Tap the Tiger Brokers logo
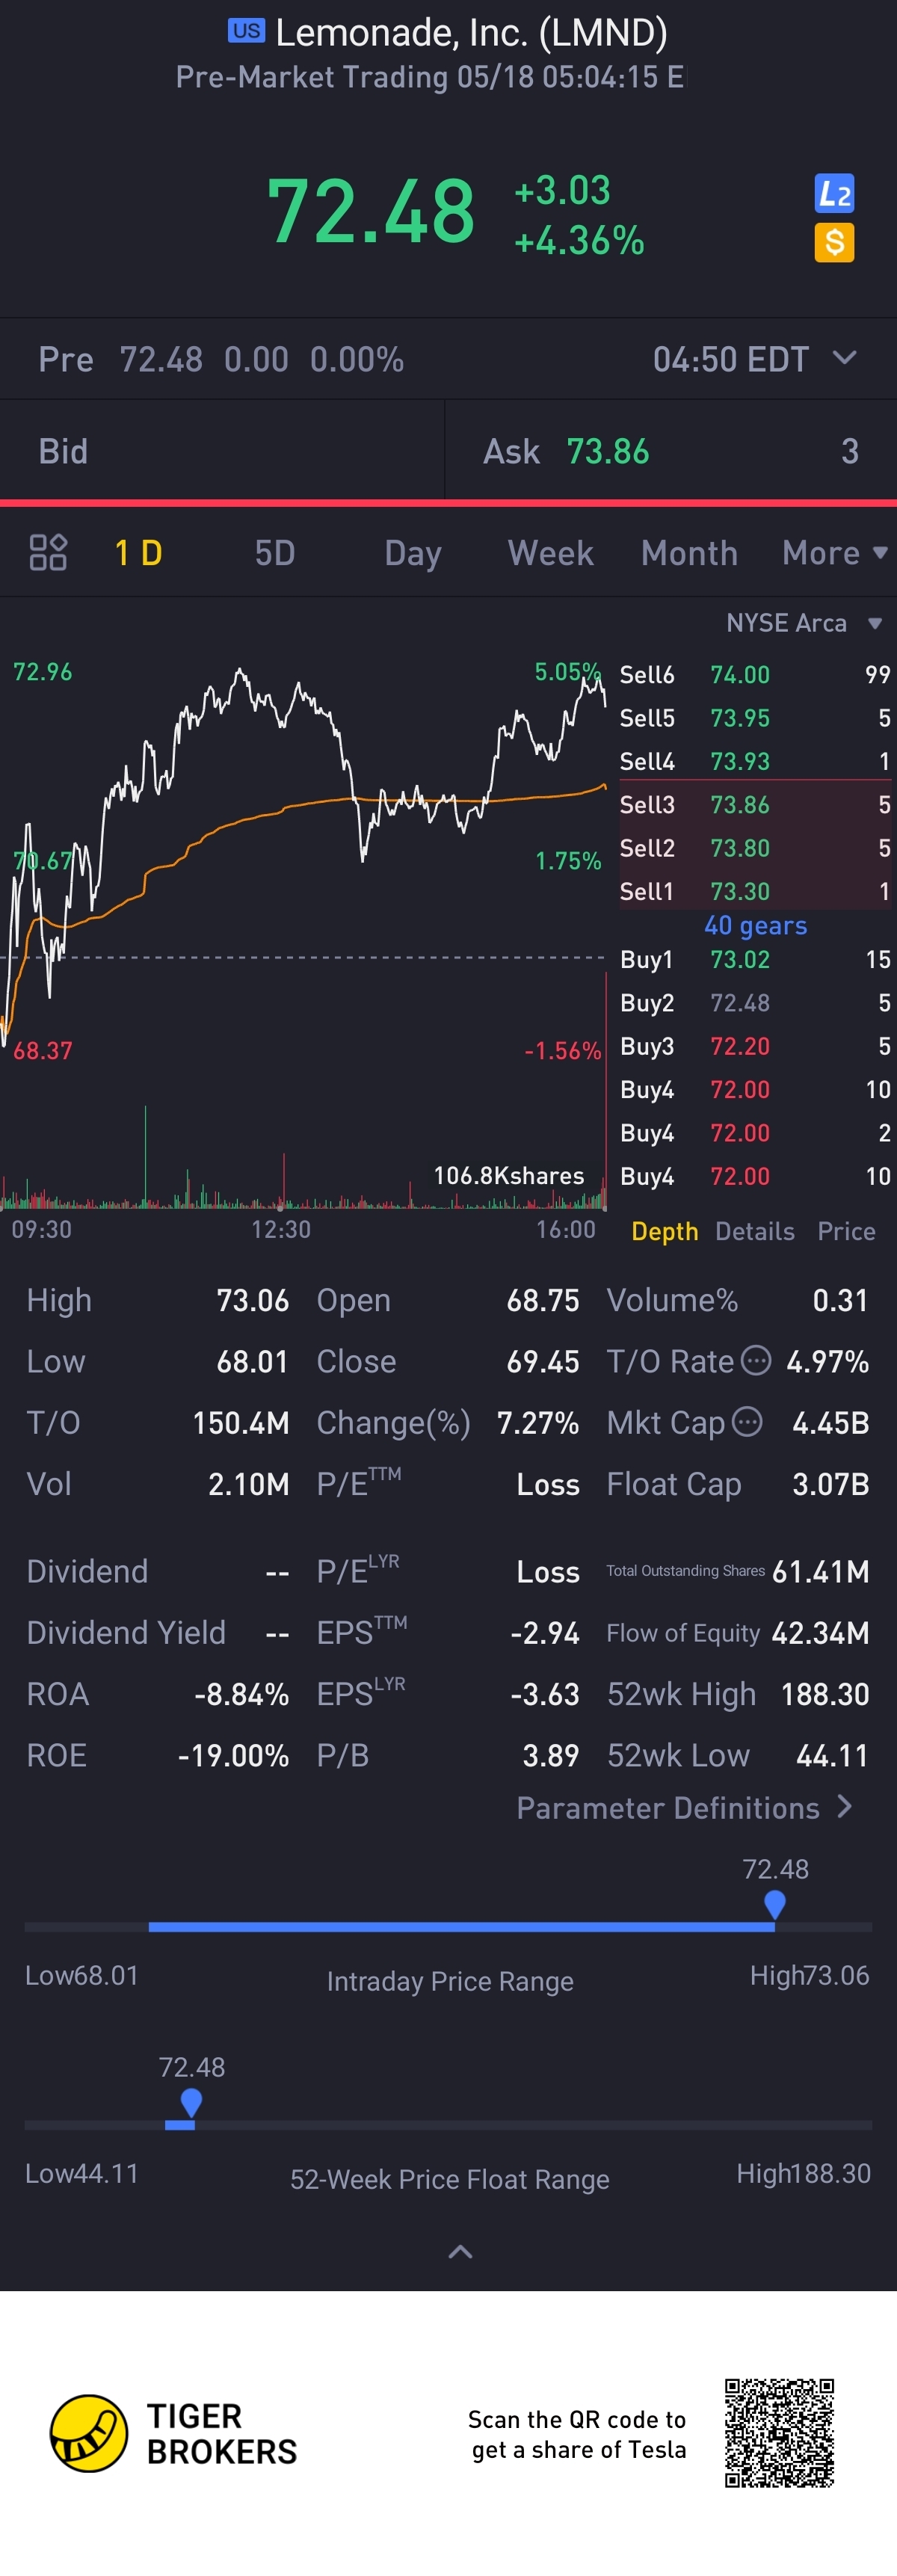Viewport: 897px width, 2576px height. pos(174,2434)
